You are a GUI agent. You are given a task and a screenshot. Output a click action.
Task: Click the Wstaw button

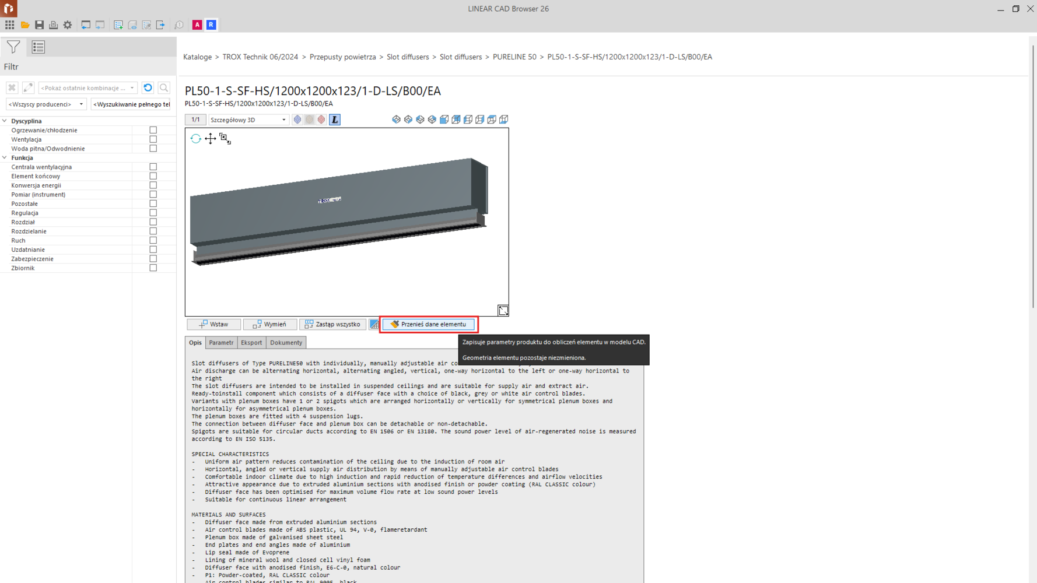pos(213,324)
